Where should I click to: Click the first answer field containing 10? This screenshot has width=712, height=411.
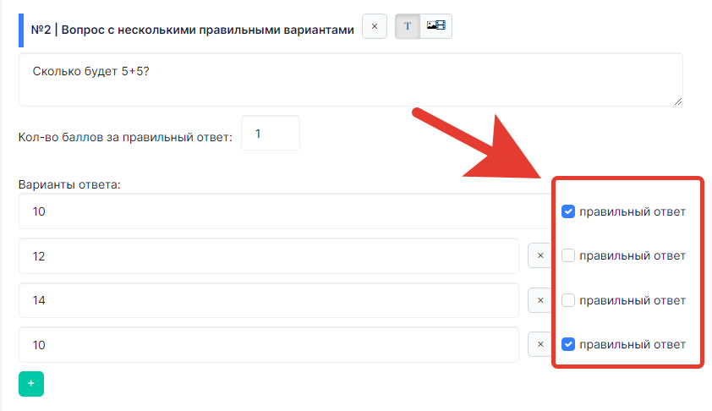[x=285, y=211]
